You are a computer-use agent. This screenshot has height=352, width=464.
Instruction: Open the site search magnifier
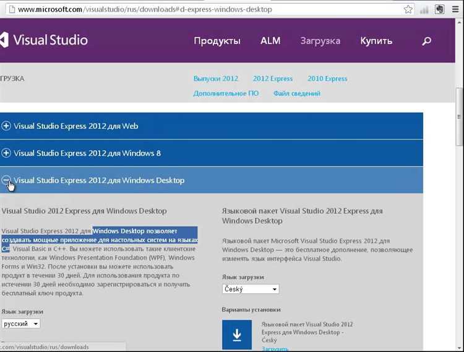click(426, 41)
